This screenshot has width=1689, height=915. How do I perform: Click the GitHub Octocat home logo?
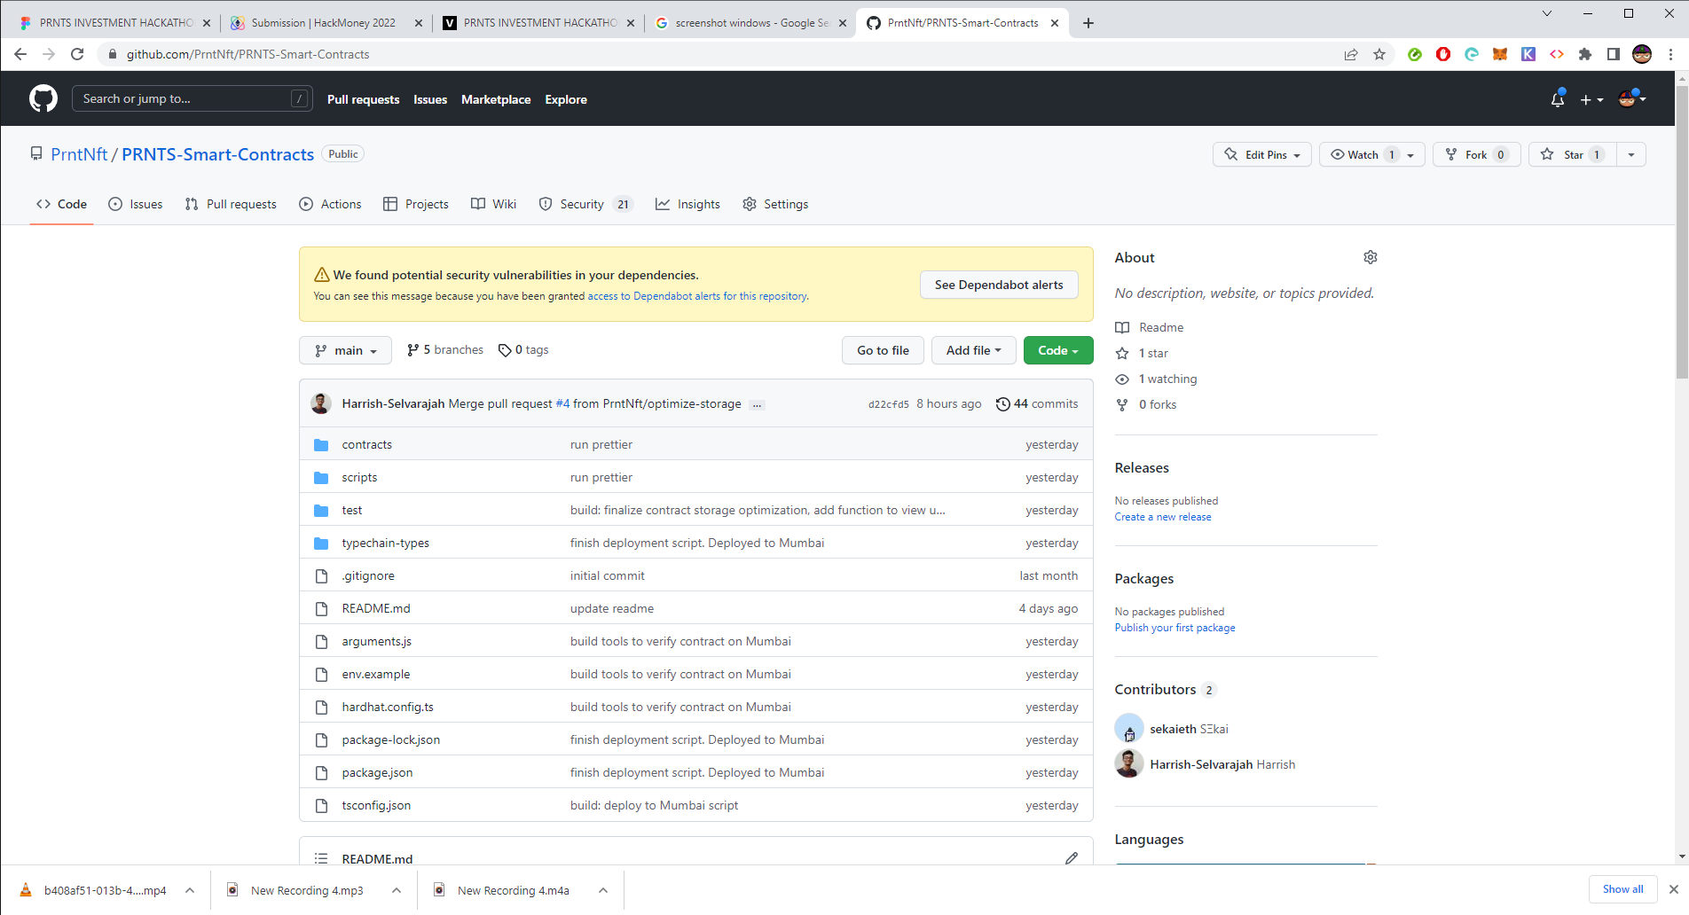(43, 98)
